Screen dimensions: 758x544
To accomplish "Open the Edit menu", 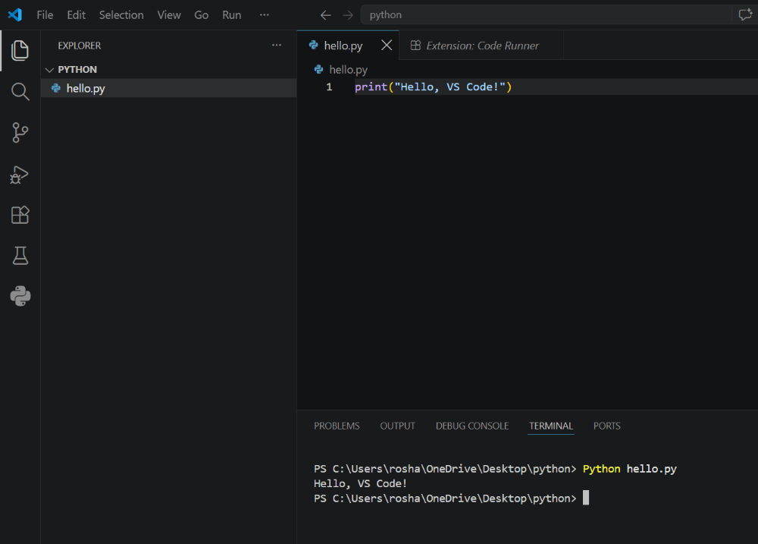I will click(x=76, y=15).
